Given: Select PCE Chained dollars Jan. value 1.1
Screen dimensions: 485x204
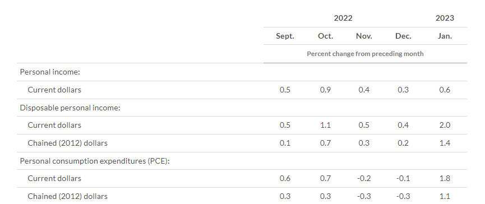Looking at the screenshot, I should click(x=445, y=196).
